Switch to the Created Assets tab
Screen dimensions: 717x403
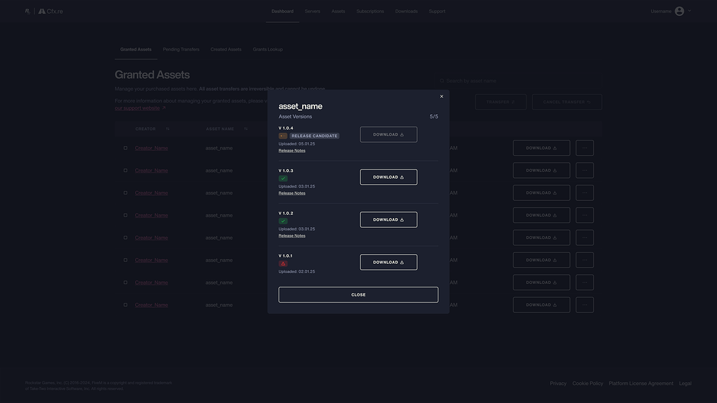[x=226, y=49]
